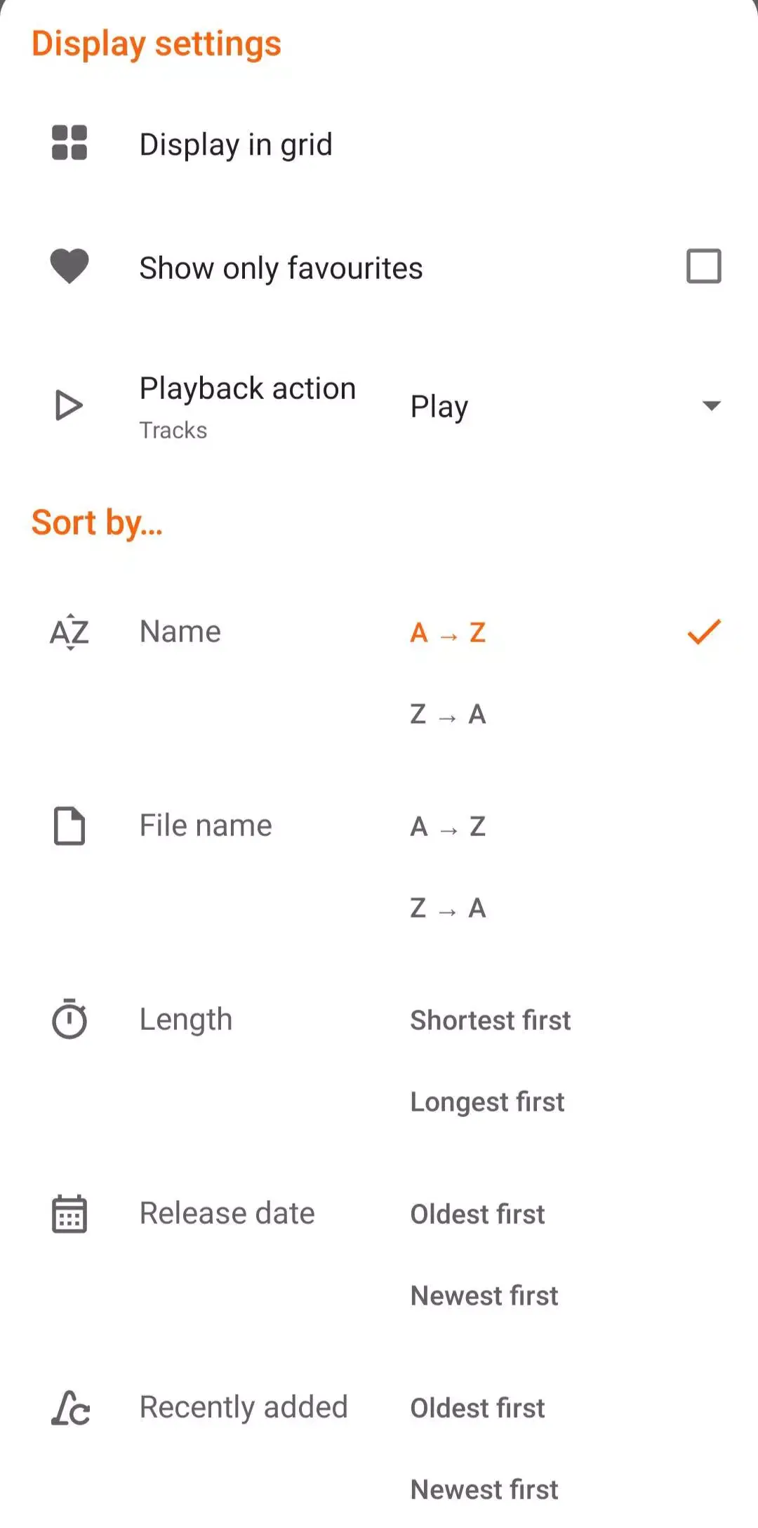Open the Playback action dropdown showing Play
The width and height of the screenshot is (758, 1528).
[439, 405]
